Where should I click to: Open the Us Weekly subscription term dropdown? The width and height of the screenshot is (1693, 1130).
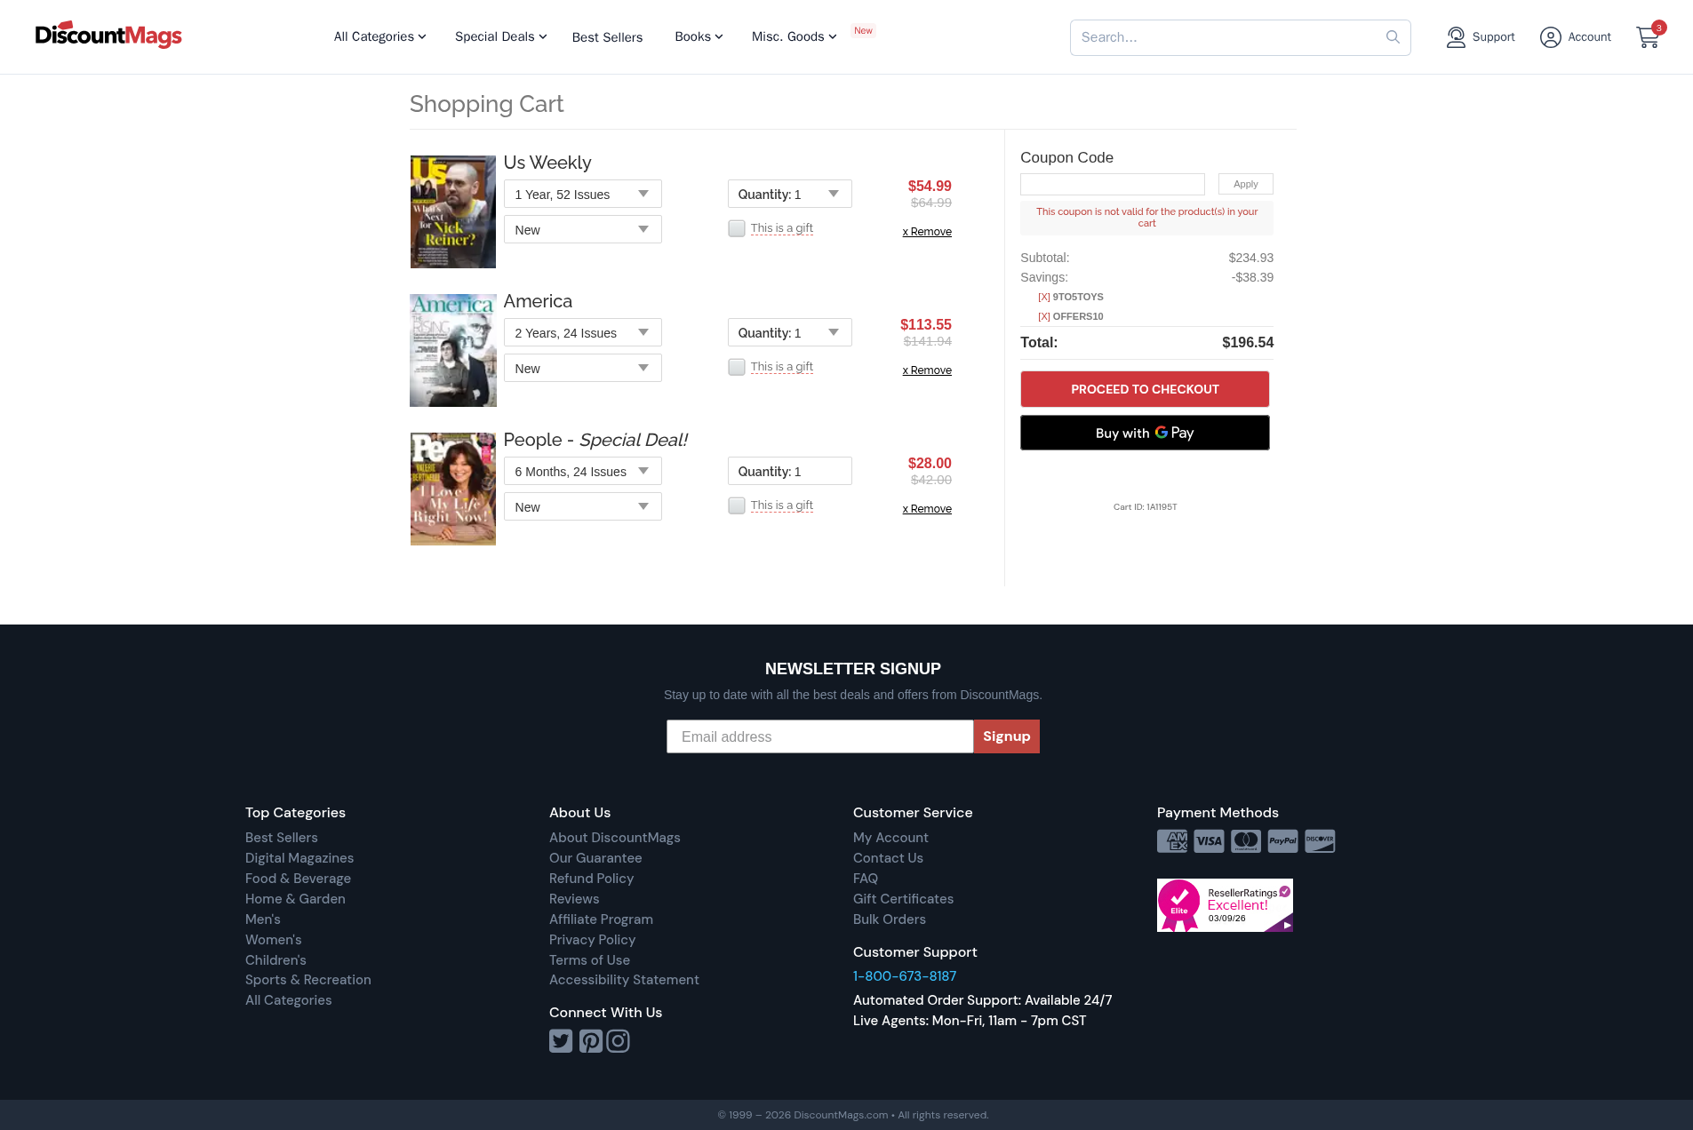click(x=582, y=195)
